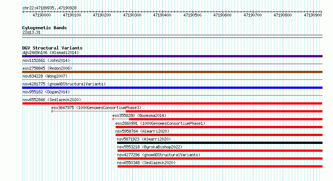The image size is (333, 181).
Task: Click the nsv6550348 (Sedlazeck2020) label
Action: click(146, 163)
